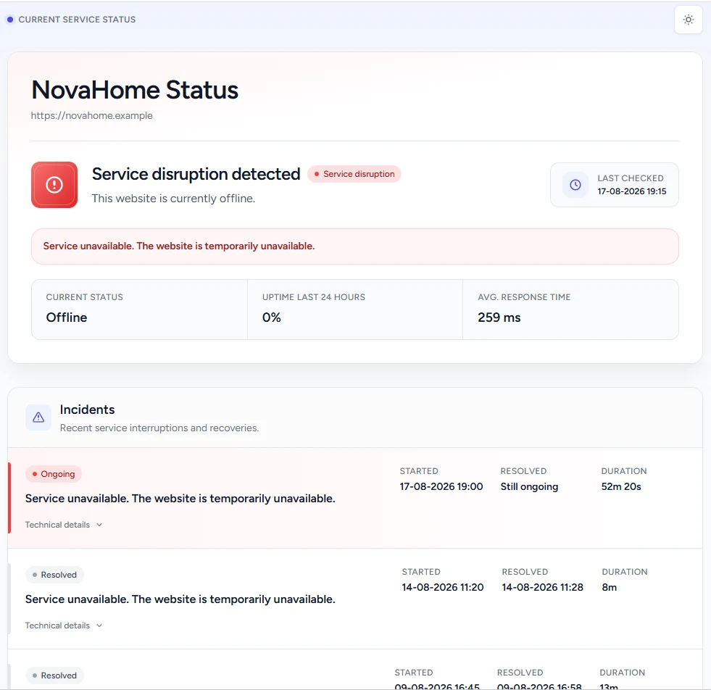Viewport: 711px width, 690px height.
Task: Click the 'This website is currently offline.' text
Action: click(173, 199)
